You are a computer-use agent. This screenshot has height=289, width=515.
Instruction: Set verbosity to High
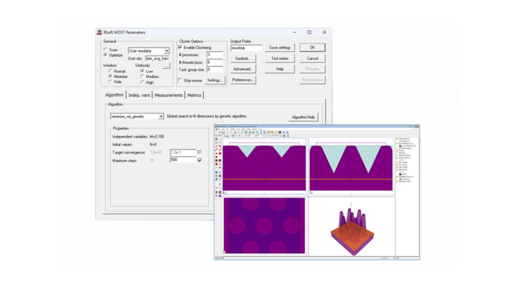pos(142,82)
